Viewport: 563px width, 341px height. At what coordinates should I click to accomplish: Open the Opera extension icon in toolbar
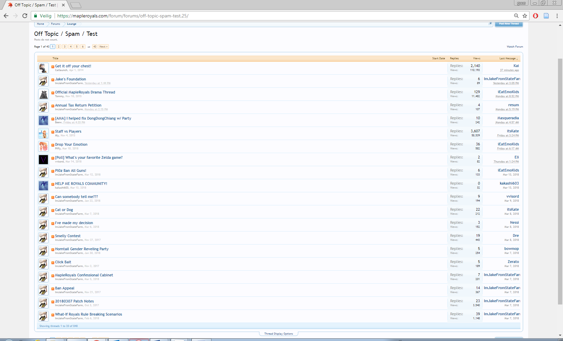[536, 16]
